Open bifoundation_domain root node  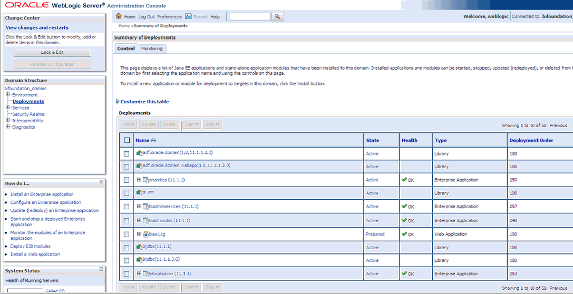click(x=25, y=89)
